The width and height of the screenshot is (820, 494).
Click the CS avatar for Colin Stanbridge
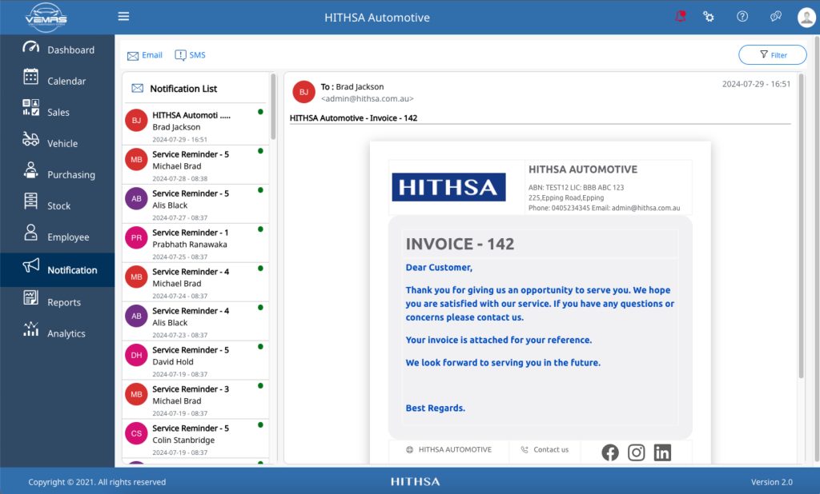136,433
